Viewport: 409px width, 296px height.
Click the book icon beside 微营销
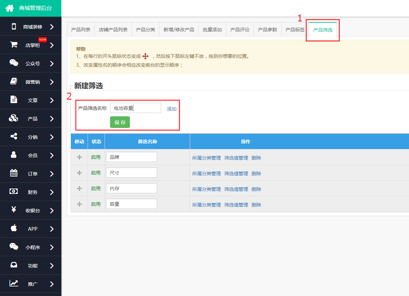[x=14, y=81]
